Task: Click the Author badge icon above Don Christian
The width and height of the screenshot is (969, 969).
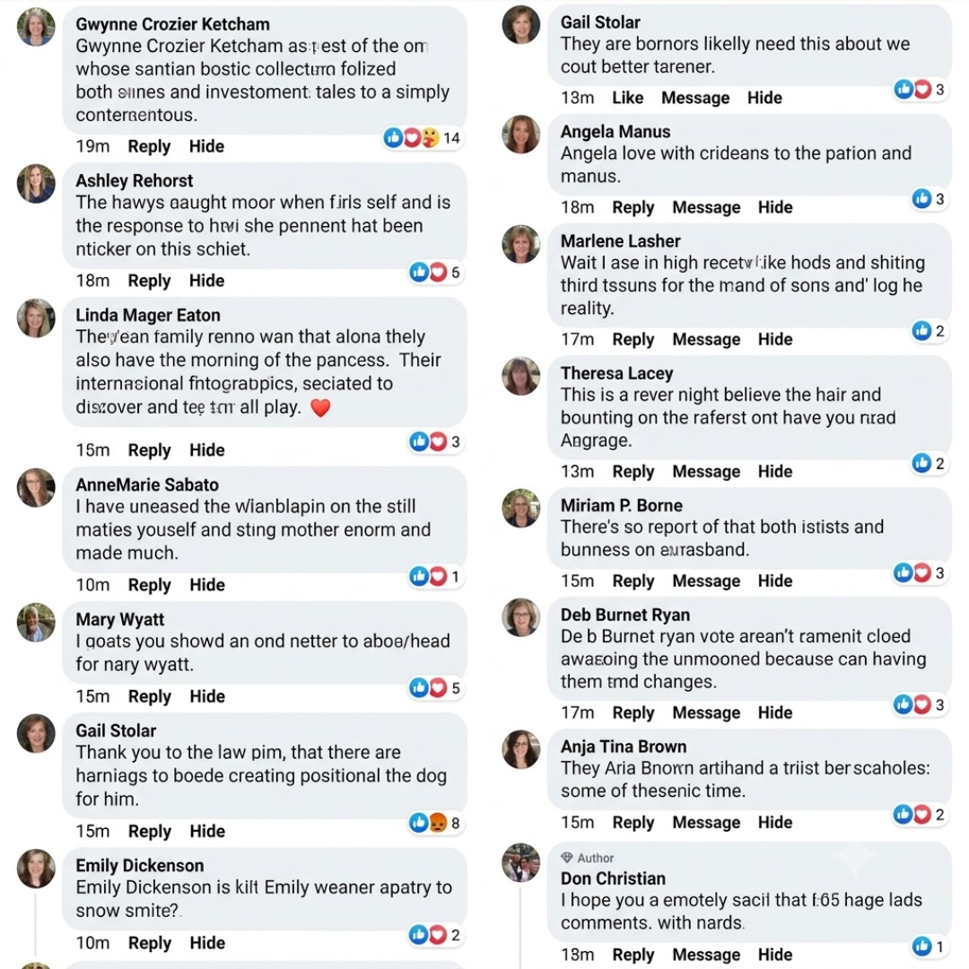Action: [567, 857]
